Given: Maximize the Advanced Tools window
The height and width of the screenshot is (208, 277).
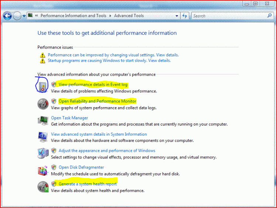Looking at the screenshot, I should coord(256,4).
